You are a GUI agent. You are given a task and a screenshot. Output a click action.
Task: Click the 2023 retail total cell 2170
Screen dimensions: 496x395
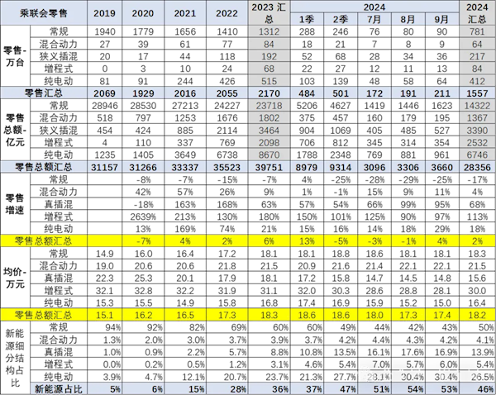(x=269, y=93)
